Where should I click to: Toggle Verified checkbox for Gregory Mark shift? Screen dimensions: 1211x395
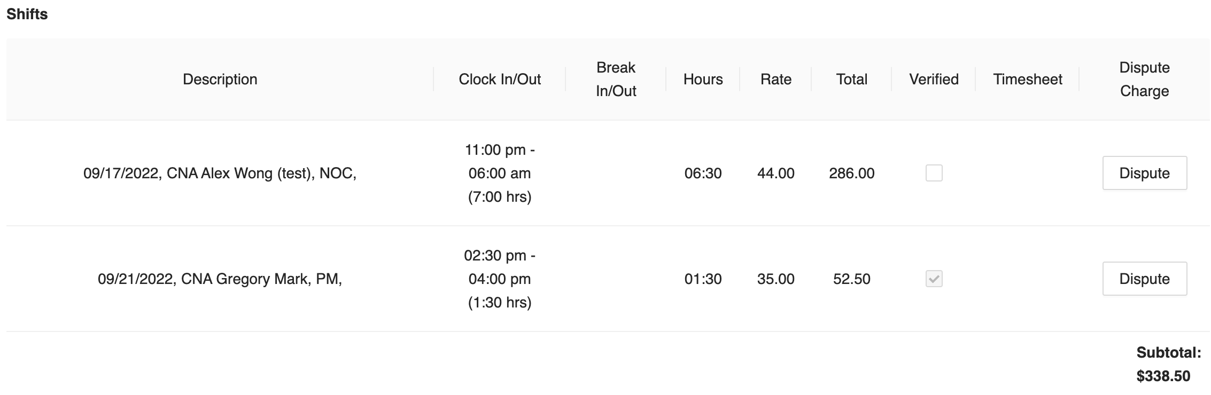click(x=934, y=279)
